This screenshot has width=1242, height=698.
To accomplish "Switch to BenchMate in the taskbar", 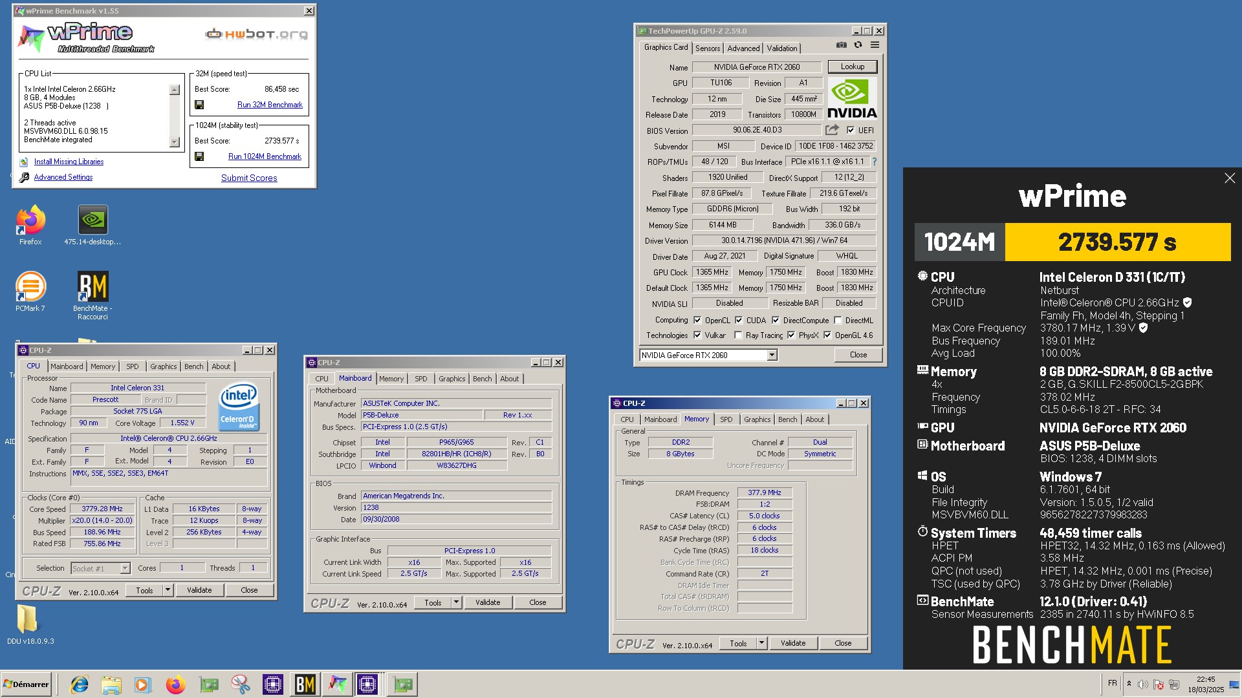I will pyautogui.click(x=305, y=684).
